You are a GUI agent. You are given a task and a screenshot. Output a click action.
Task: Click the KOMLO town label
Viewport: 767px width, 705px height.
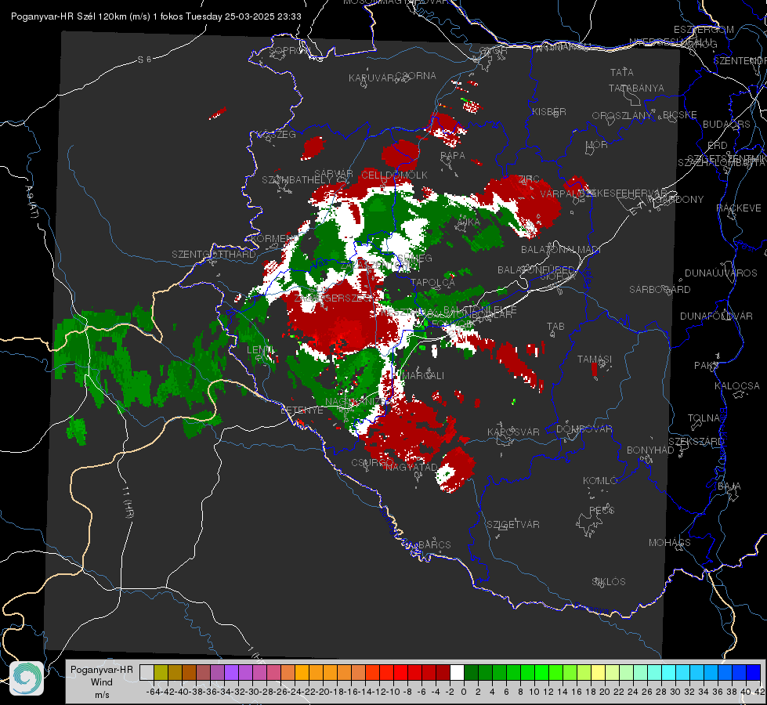pyautogui.click(x=599, y=480)
